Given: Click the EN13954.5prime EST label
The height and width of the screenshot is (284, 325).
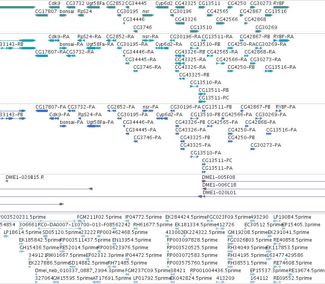Looking at the screenshot, I should pos(132,240).
